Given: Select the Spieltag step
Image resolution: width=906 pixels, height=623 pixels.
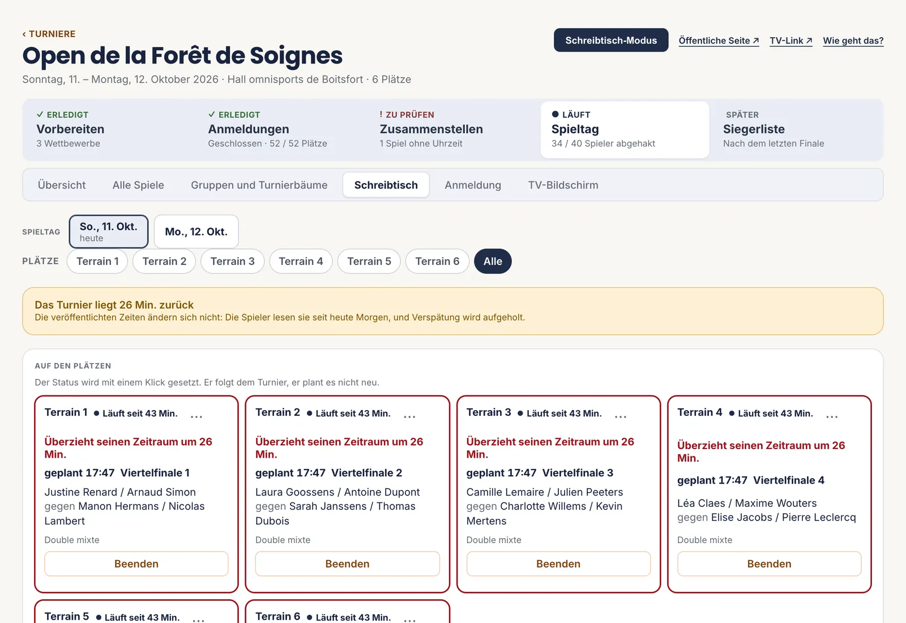Looking at the screenshot, I should [x=625, y=130].
